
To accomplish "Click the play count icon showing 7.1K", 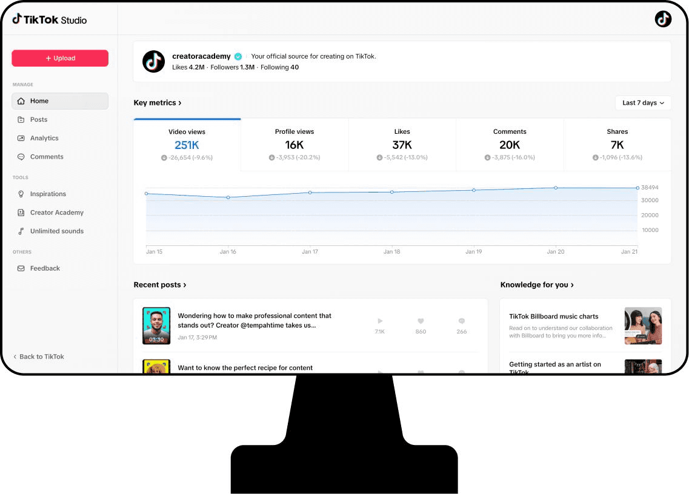I will (380, 321).
